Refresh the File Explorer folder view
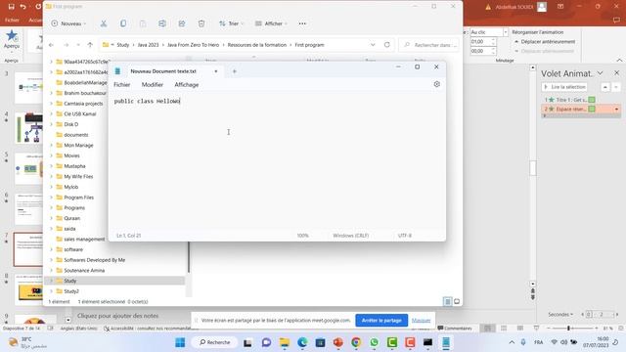 [387, 45]
